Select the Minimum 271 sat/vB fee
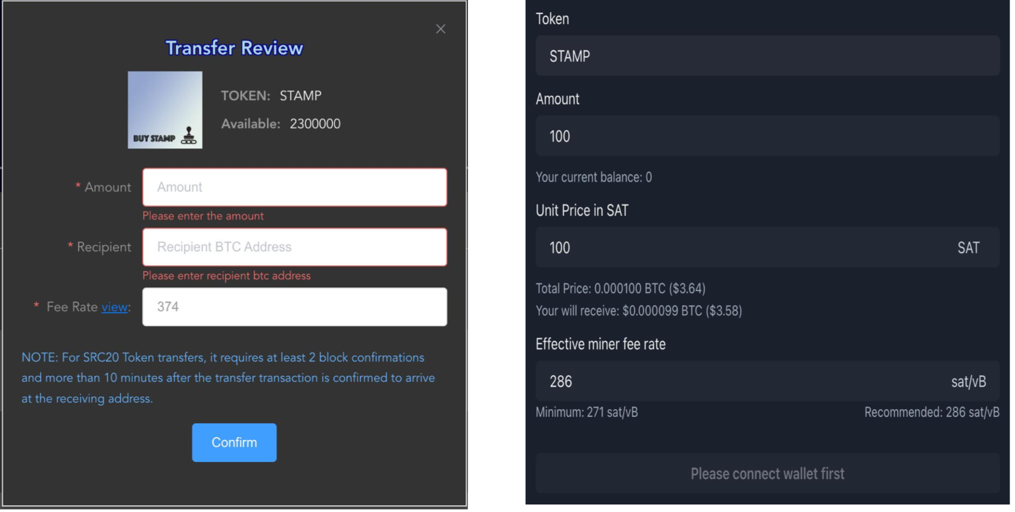The width and height of the screenshot is (1015, 512). (x=587, y=412)
